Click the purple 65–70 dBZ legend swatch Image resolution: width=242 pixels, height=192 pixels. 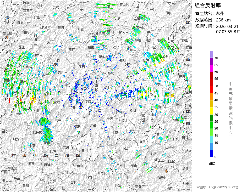(x=212, y=61)
